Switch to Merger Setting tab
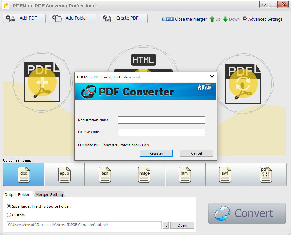291x235 pixels. (x=49, y=195)
